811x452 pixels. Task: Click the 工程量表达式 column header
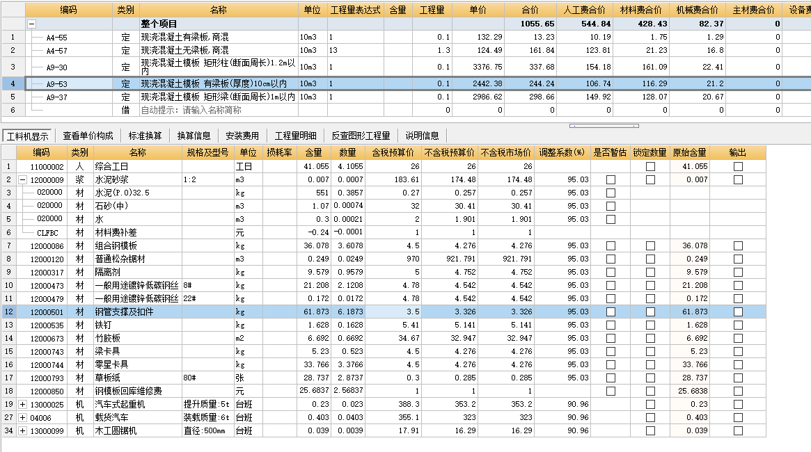coord(355,10)
